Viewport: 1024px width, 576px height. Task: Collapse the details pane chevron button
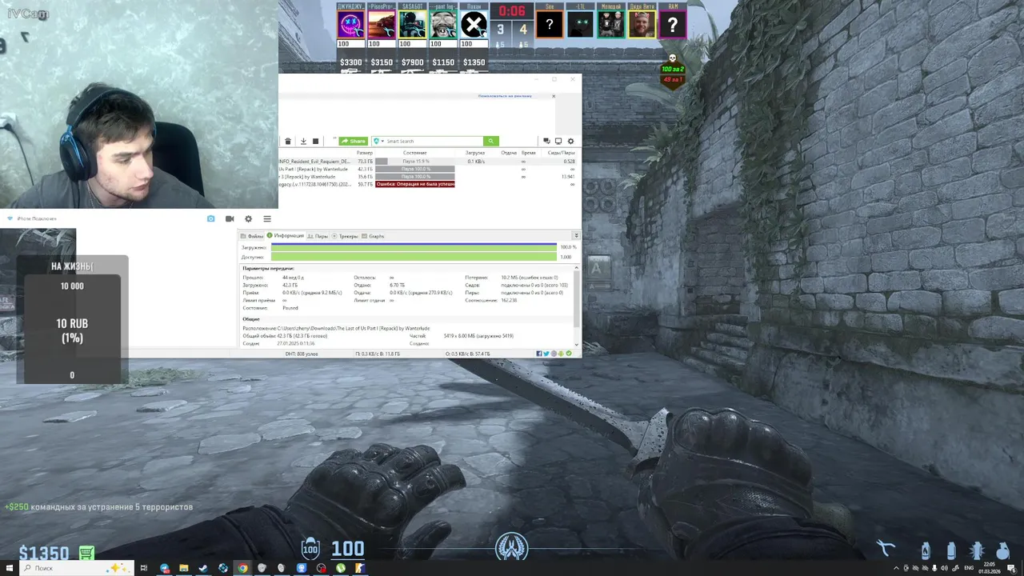576,236
